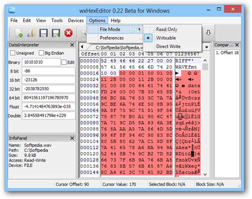Click the Cursor Offset: 90 status
The width and height of the screenshot is (252, 199).
pyautogui.click(x=72, y=184)
